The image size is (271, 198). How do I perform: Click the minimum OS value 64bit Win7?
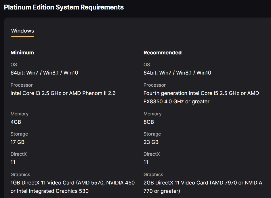coord(44,73)
